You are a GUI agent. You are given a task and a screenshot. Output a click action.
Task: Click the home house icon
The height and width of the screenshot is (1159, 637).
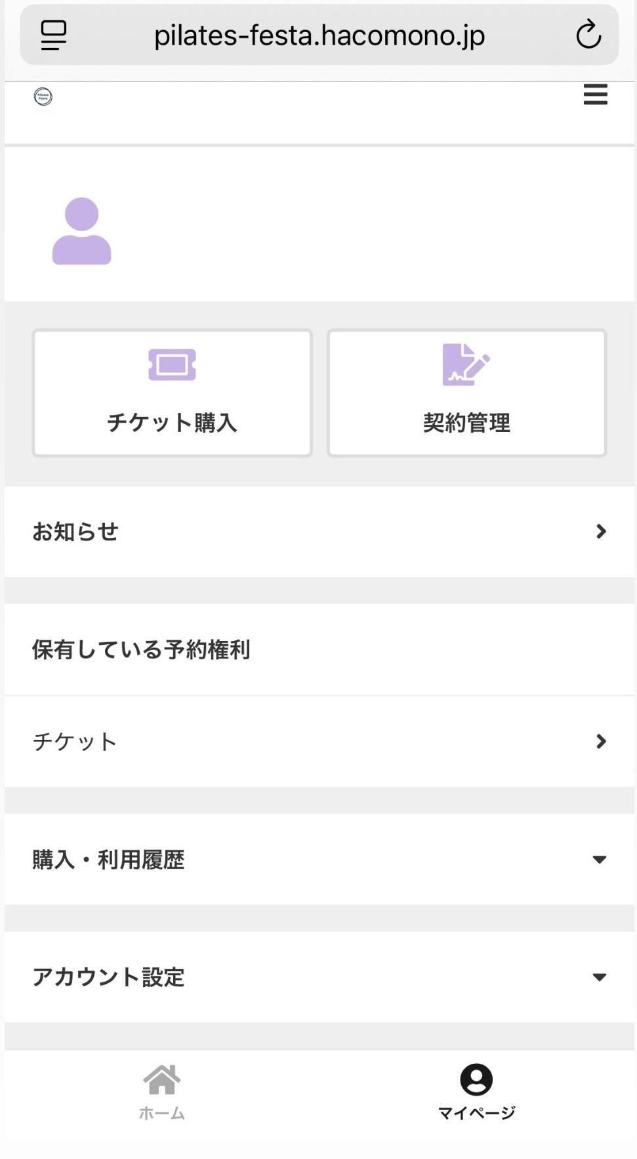(161, 1080)
